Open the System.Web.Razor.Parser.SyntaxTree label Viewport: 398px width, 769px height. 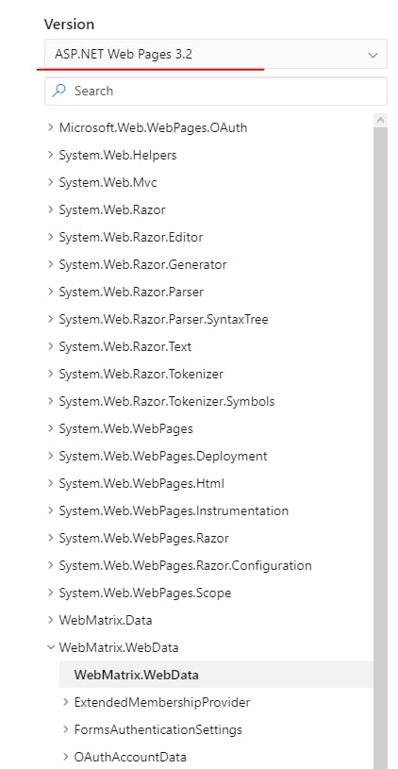click(x=164, y=320)
